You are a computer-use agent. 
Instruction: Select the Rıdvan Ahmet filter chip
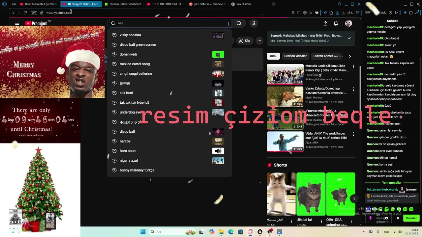(328, 56)
